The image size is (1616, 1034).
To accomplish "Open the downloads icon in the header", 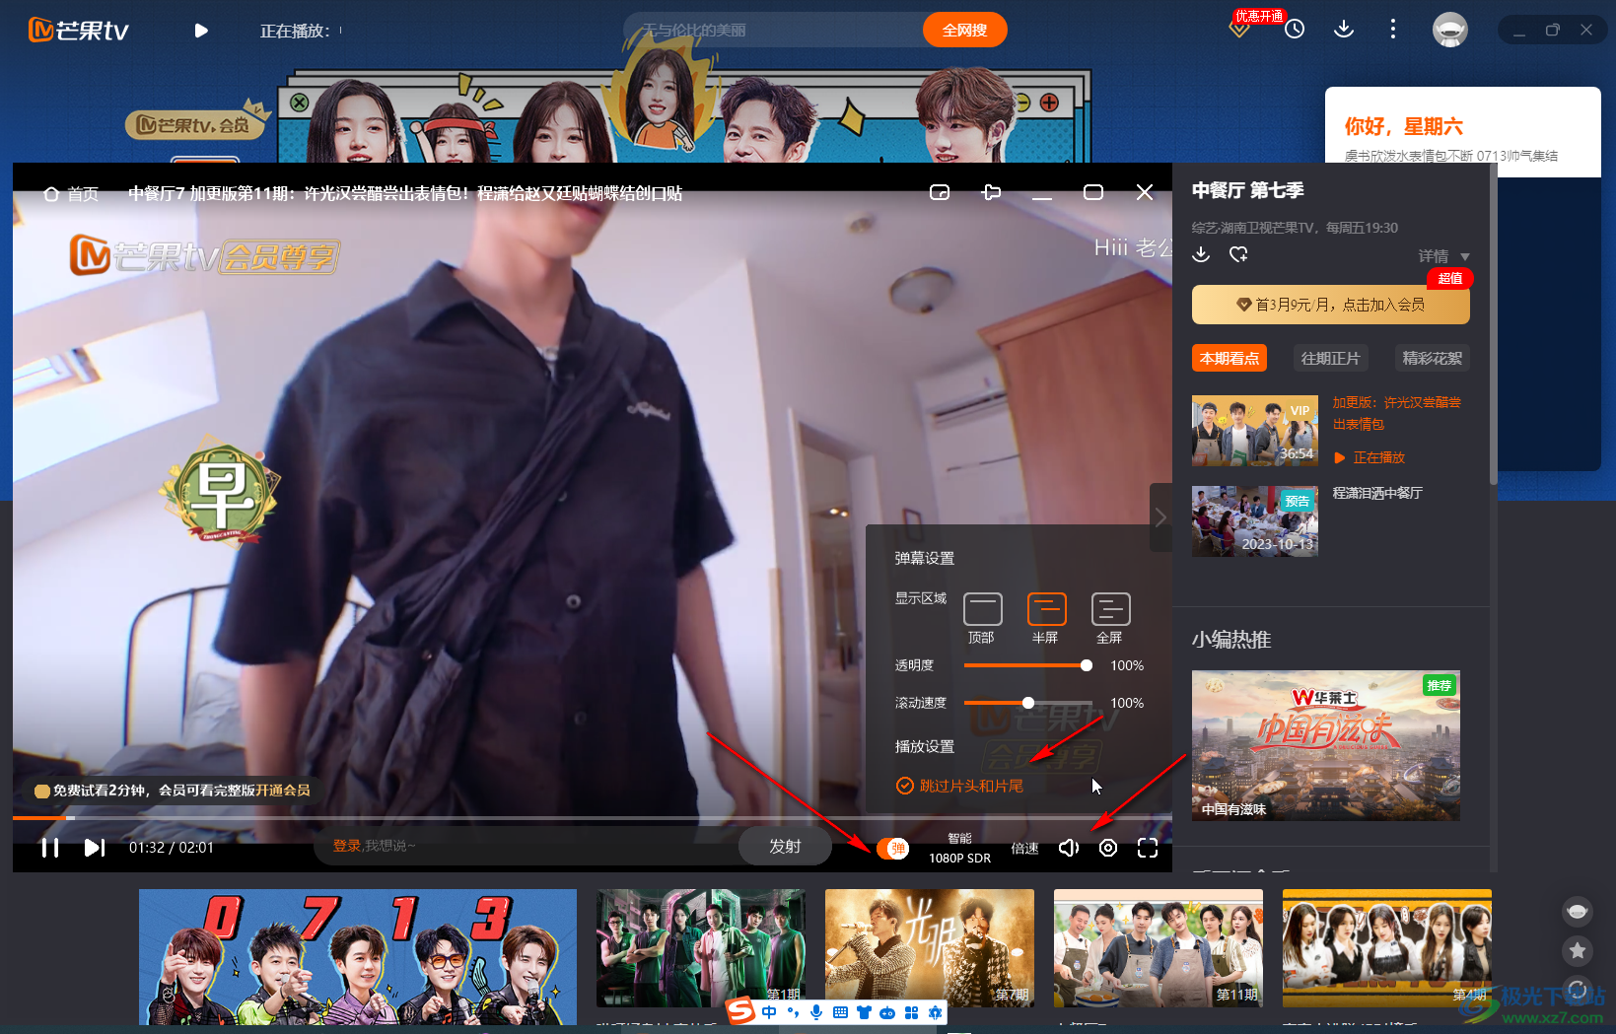I will coord(1344,30).
